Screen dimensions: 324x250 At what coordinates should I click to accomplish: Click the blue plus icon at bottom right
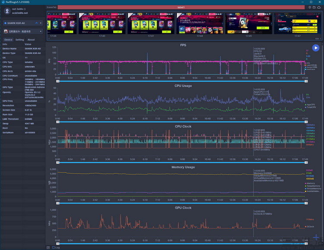tap(317, 237)
